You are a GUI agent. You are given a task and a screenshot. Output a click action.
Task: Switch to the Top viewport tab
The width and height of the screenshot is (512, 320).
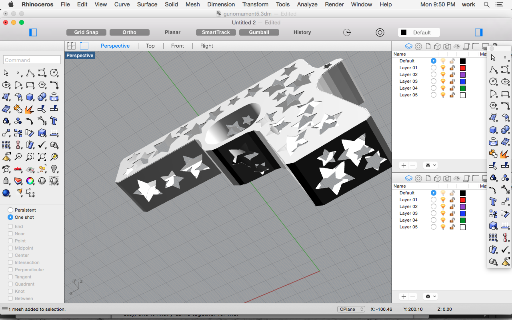[150, 46]
